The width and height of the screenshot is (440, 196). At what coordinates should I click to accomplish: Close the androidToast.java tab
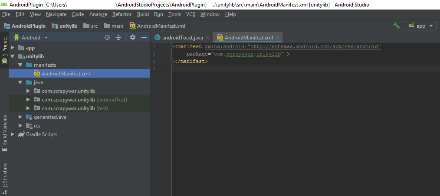[x=208, y=38]
